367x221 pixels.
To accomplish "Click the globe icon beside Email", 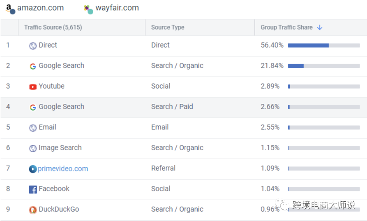I will (x=33, y=128).
